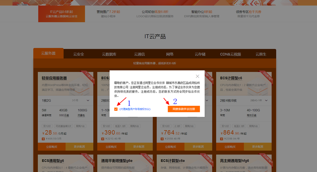
Task: Click 更多配置 under the ¥764.52 price
Action: pyautogui.click(x=198, y=147)
